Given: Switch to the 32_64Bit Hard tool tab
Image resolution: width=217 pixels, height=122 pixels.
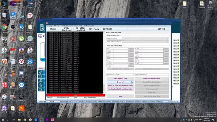Looking at the screenshot, I should tap(80, 29).
